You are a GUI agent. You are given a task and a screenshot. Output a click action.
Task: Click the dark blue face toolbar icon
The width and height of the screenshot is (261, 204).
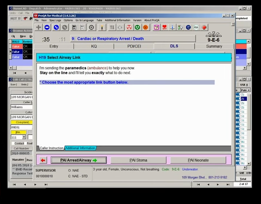188,27
